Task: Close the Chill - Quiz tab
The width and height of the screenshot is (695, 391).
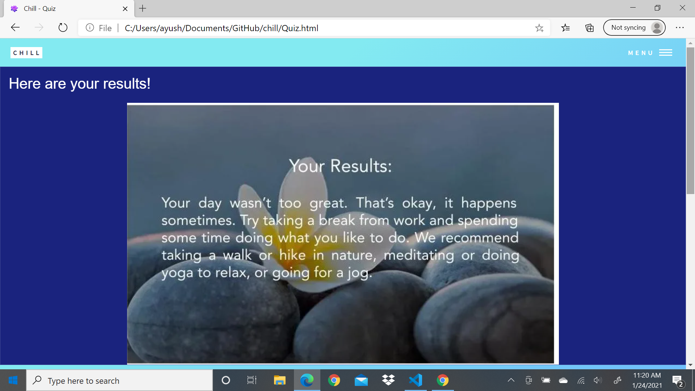Action: [125, 9]
